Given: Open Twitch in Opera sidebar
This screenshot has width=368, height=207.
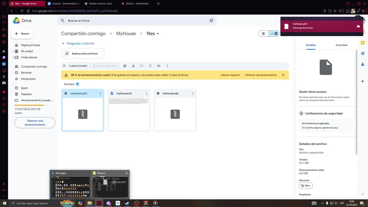Looking at the screenshot, I should click(4, 57).
